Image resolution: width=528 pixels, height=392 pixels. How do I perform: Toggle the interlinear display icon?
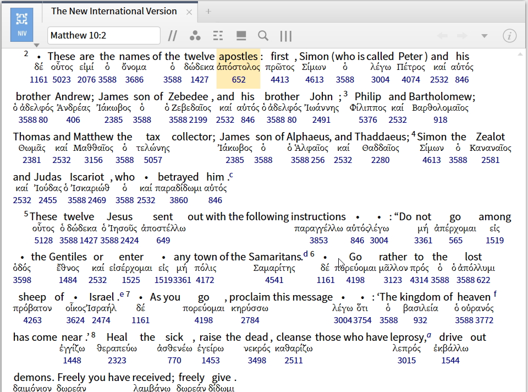[218, 36]
